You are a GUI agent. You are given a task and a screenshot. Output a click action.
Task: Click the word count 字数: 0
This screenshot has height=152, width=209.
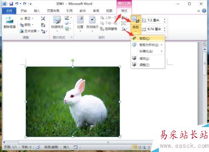26,147
